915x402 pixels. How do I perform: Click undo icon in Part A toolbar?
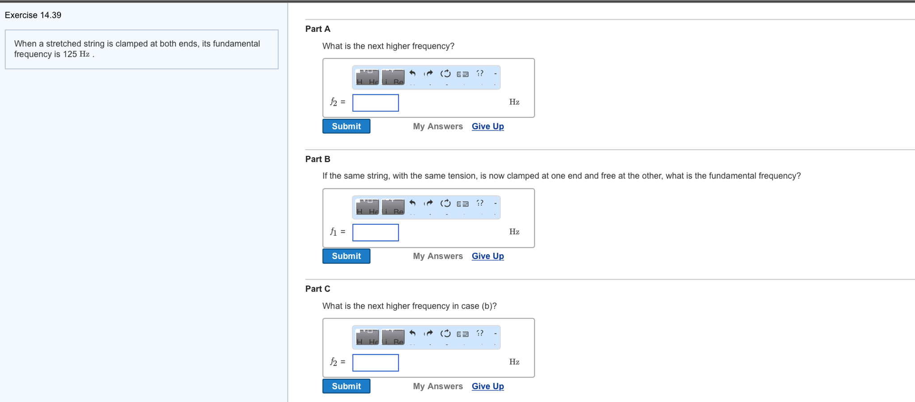coord(412,74)
